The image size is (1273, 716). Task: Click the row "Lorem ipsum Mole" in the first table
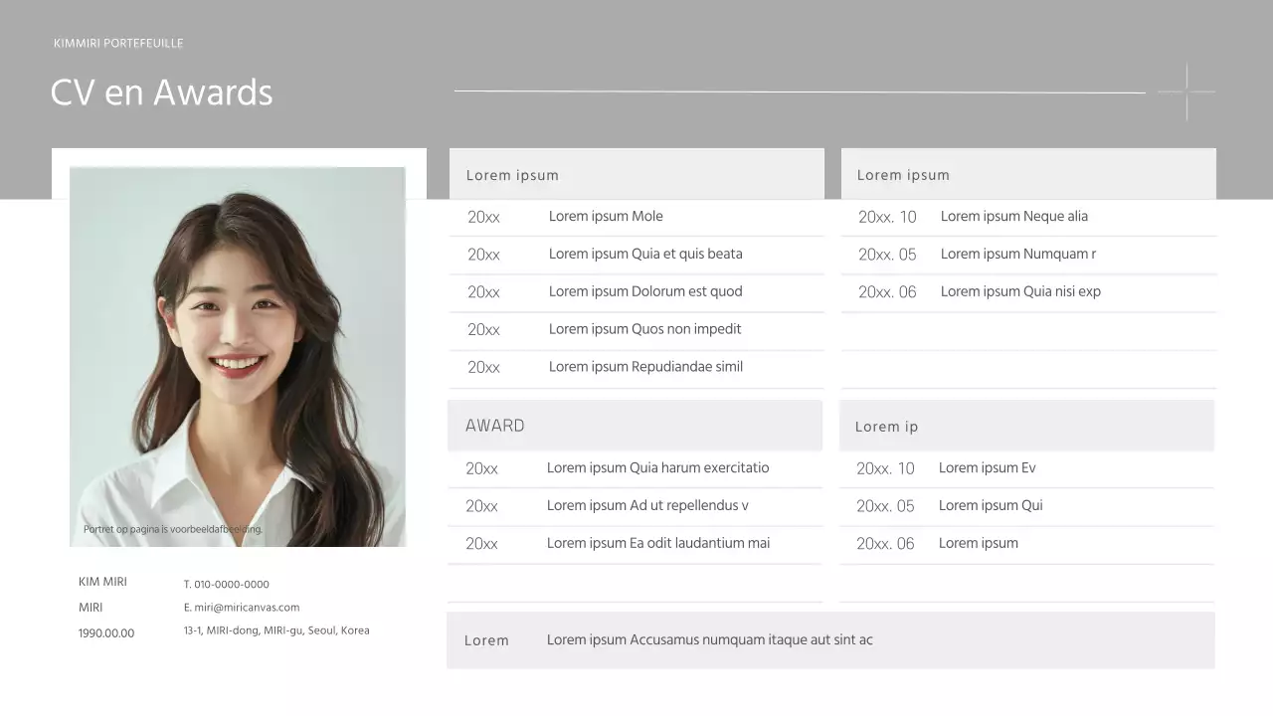(606, 216)
